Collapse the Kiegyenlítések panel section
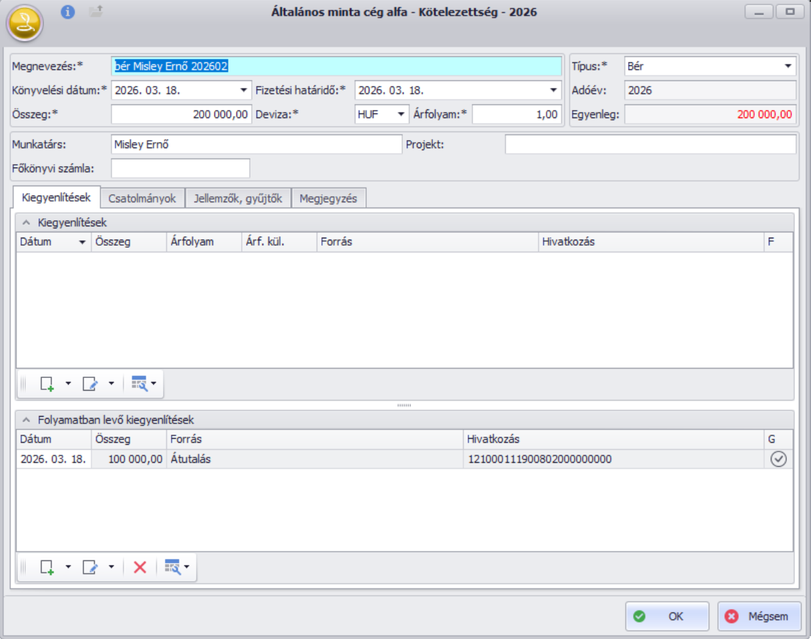 (26, 222)
